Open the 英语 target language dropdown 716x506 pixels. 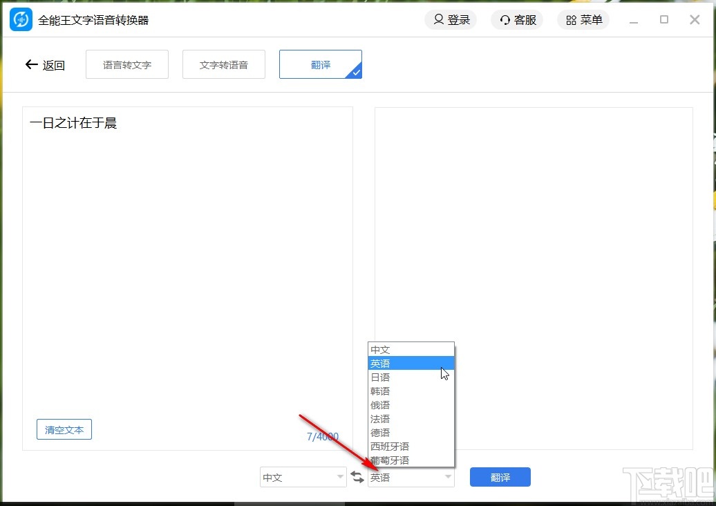pos(411,477)
